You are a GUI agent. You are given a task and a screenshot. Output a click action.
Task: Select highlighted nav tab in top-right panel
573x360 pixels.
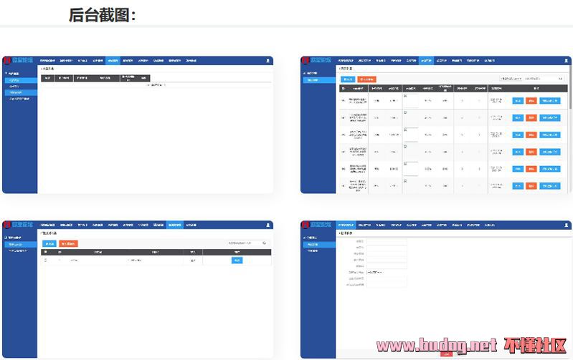pyautogui.click(x=426, y=61)
